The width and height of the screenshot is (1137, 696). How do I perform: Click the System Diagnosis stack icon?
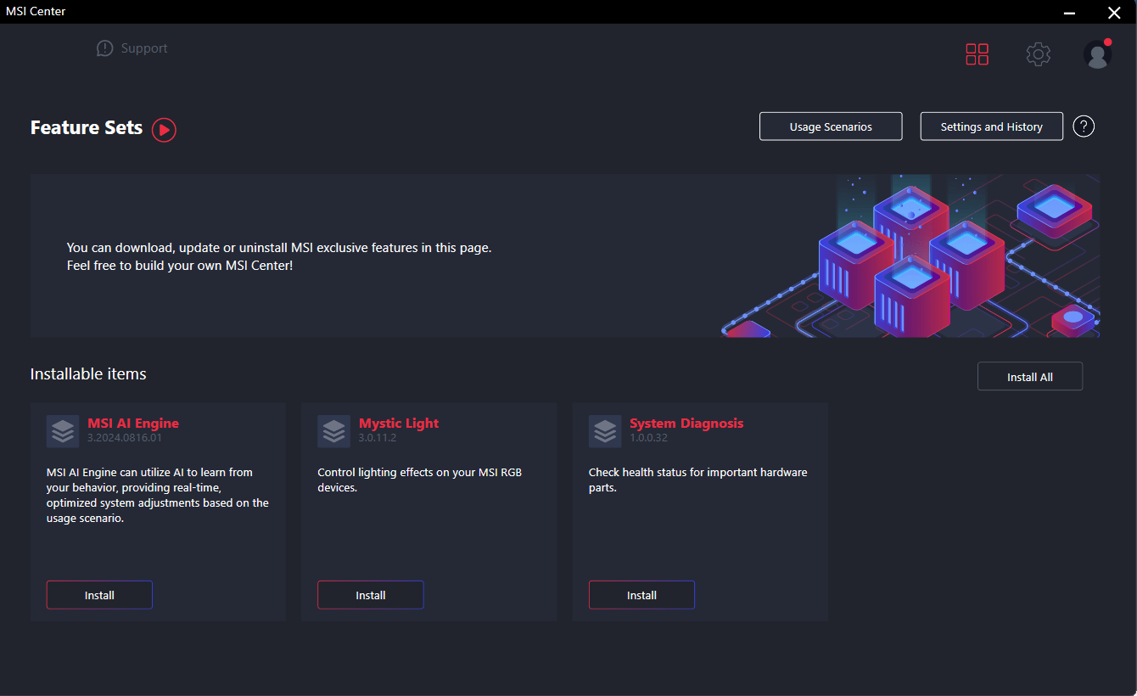coord(605,431)
